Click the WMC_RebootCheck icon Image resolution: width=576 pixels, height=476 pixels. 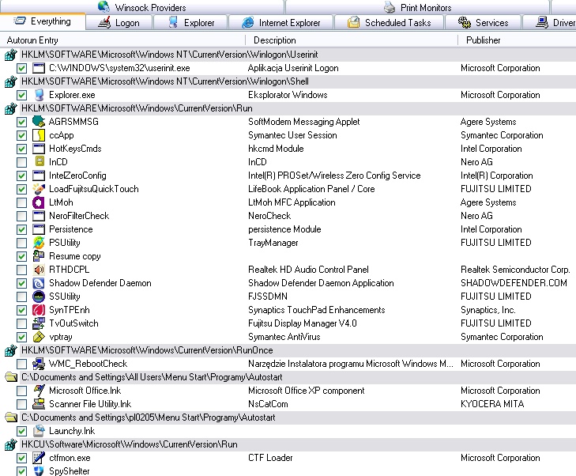pos(38,364)
